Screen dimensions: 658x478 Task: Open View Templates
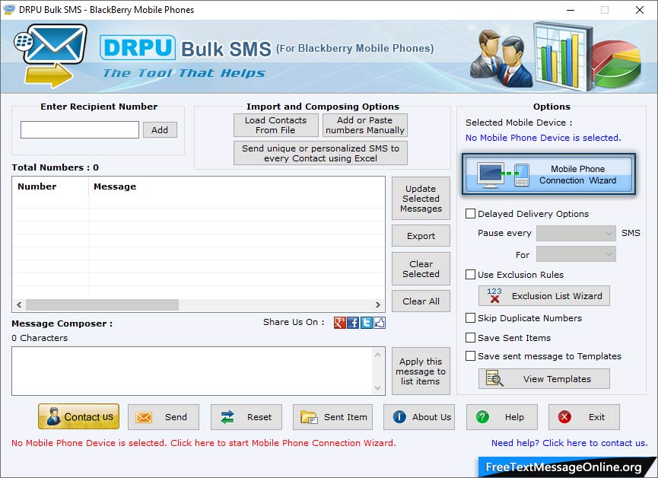[x=544, y=378]
